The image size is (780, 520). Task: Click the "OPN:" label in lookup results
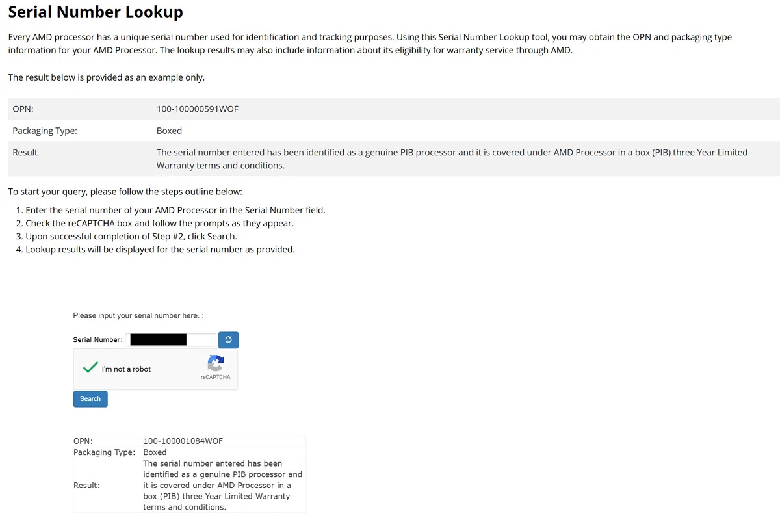click(x=83, y=441)
